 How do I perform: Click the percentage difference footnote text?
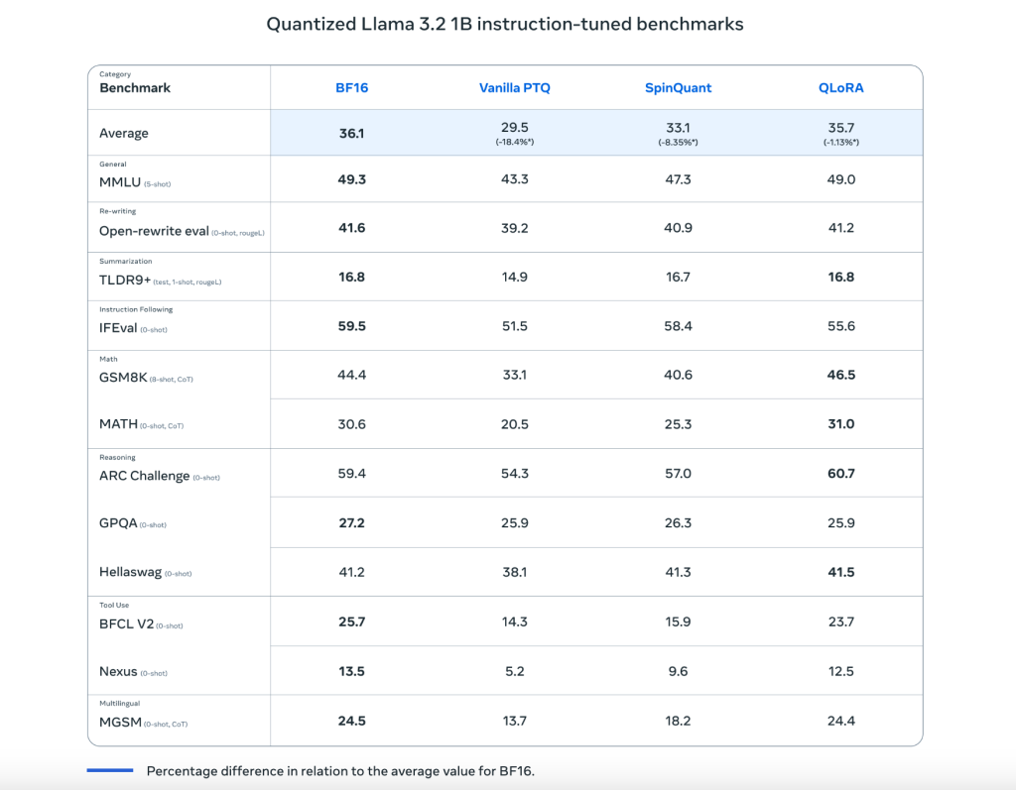(340, 771)
